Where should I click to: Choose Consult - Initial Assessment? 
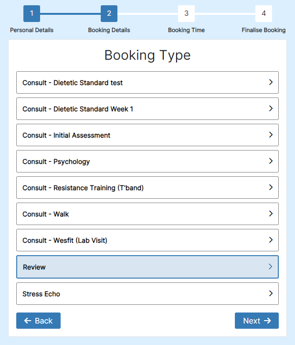point(147,135)
